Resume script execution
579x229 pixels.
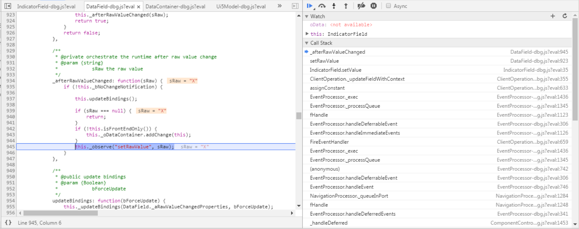[310, 6]
